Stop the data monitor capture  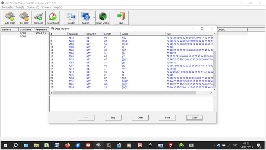point(113,118)
